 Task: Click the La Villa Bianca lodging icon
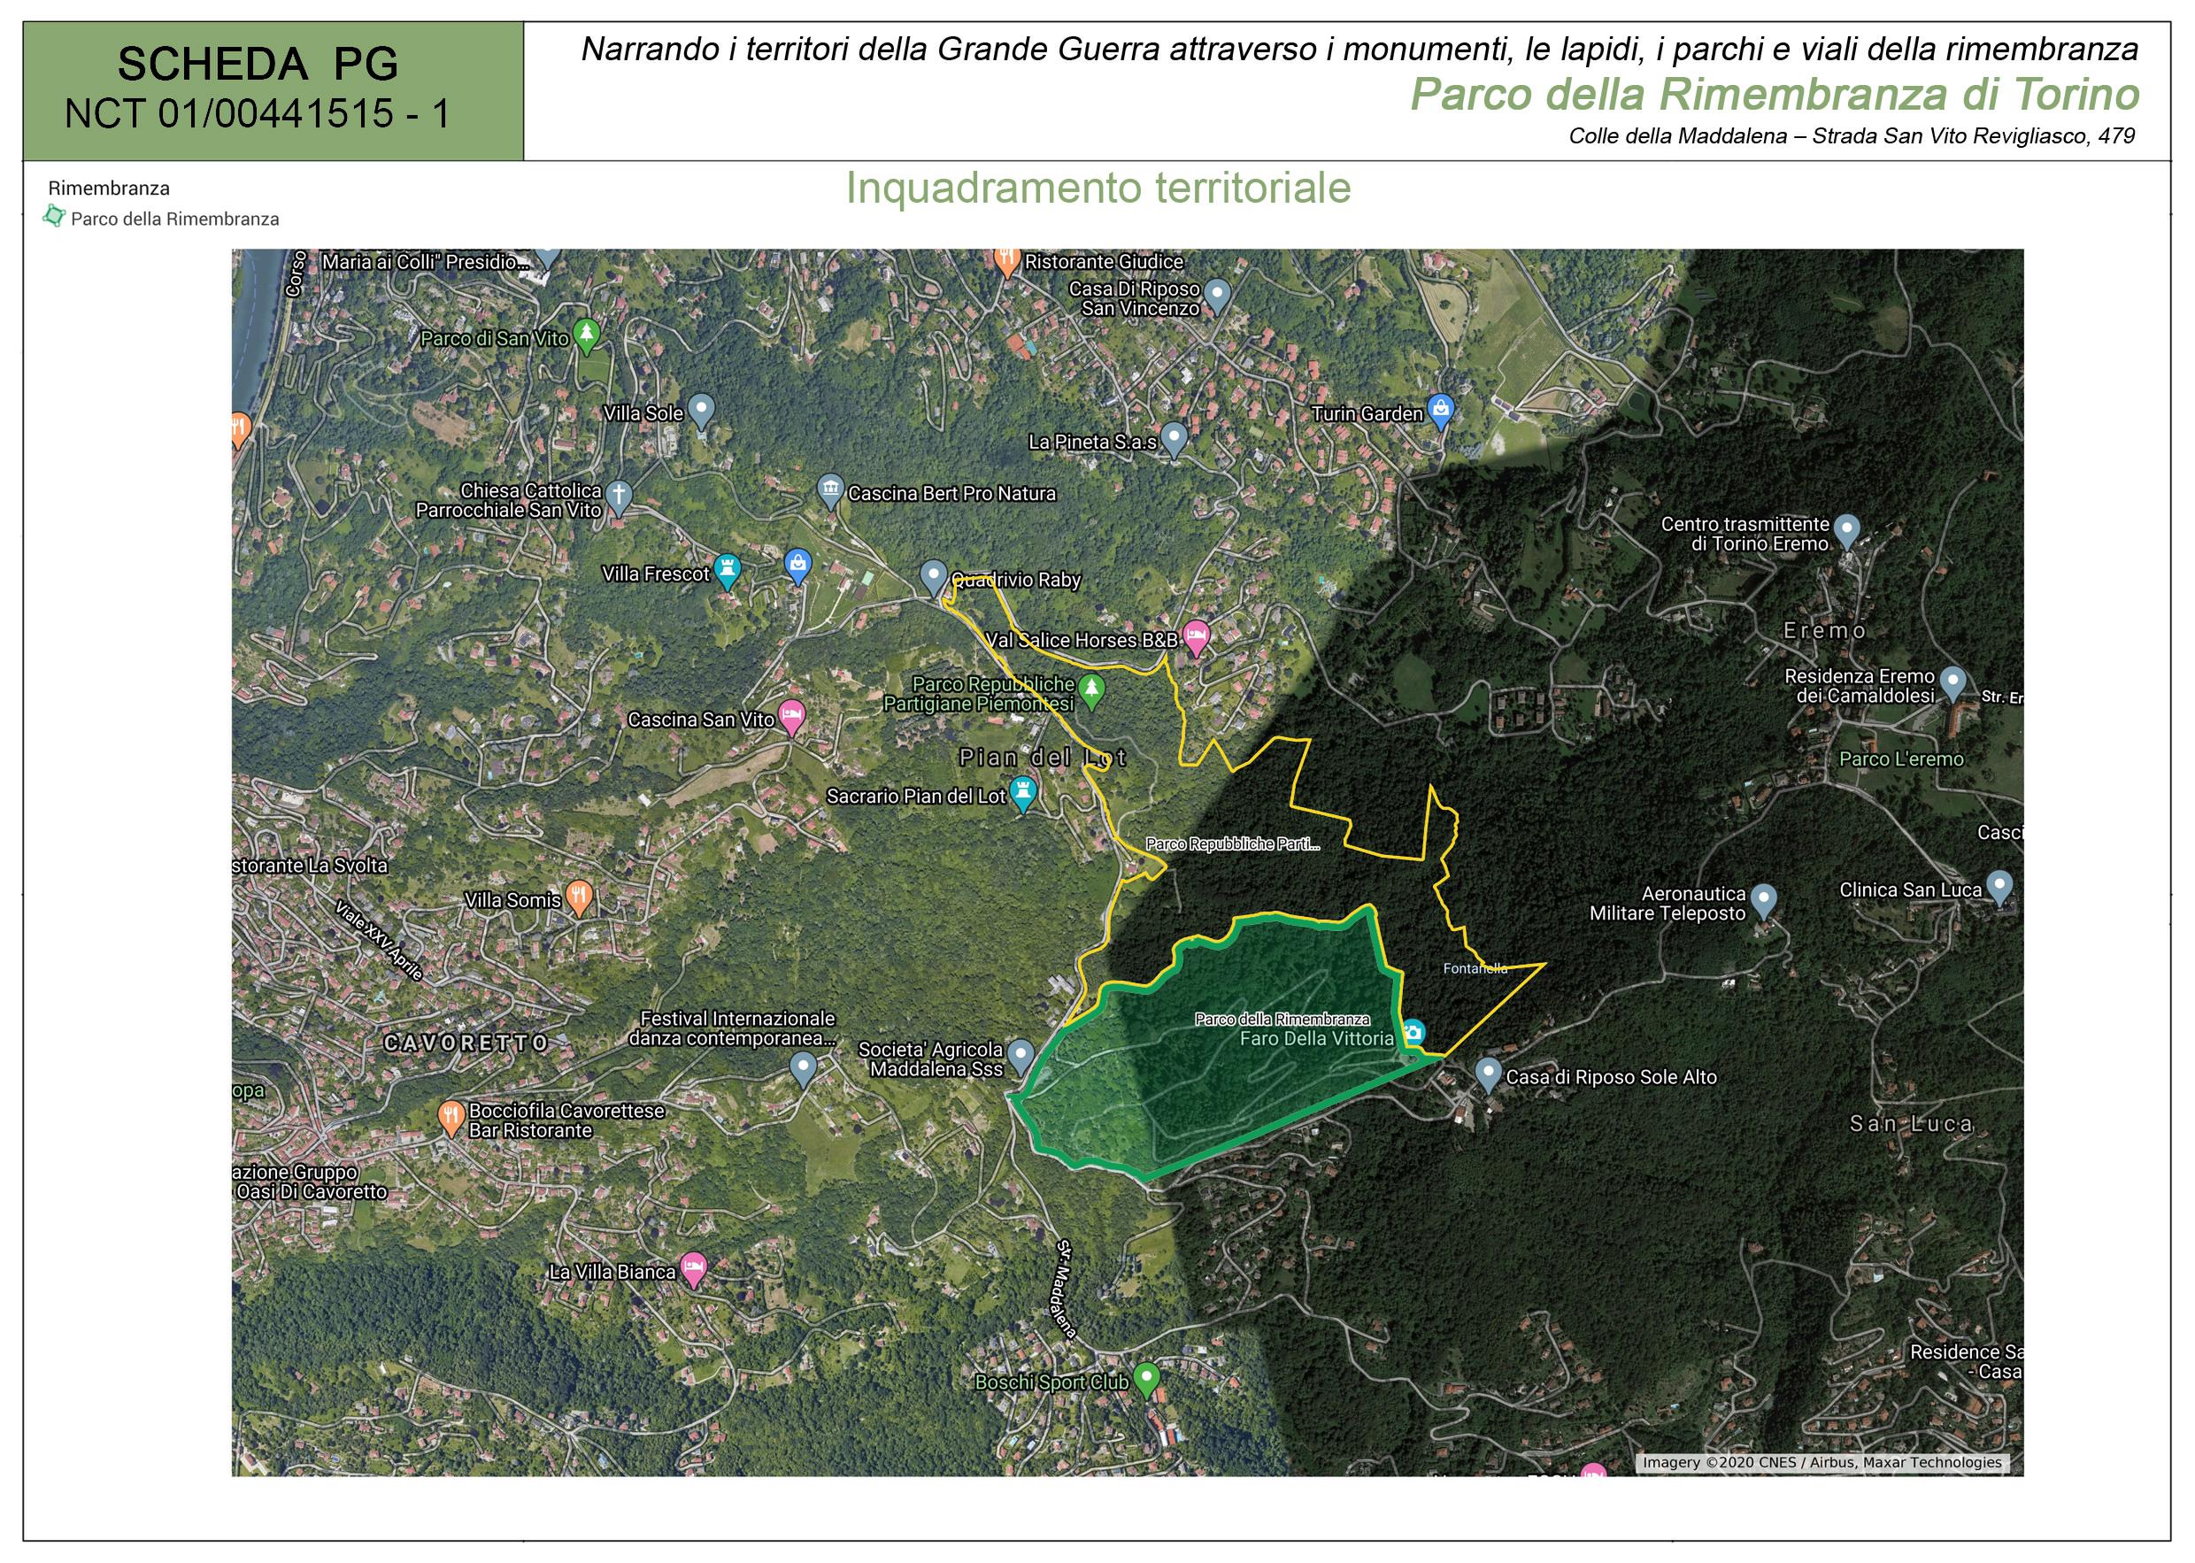(x=693, y=1267)
